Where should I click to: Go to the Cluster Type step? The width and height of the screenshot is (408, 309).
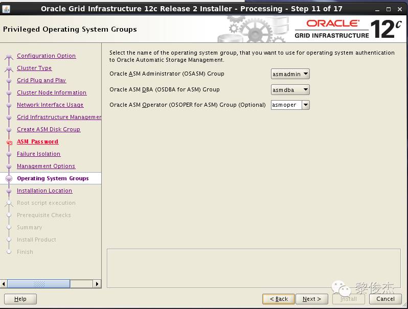[x=34, y=68]
